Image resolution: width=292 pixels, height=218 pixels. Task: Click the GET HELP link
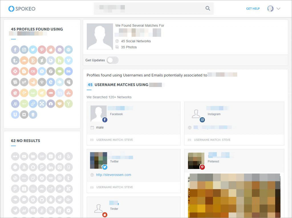click(253, 9)
